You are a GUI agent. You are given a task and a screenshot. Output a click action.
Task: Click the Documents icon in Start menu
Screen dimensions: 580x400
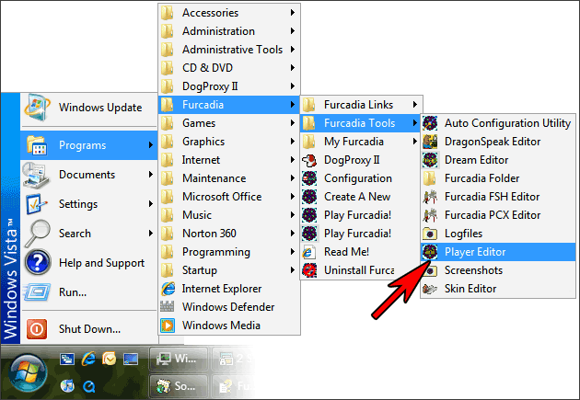pyautogui.click(x=36, y=175)
